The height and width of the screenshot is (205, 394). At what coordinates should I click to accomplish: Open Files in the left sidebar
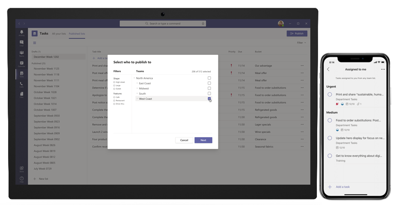21,95
